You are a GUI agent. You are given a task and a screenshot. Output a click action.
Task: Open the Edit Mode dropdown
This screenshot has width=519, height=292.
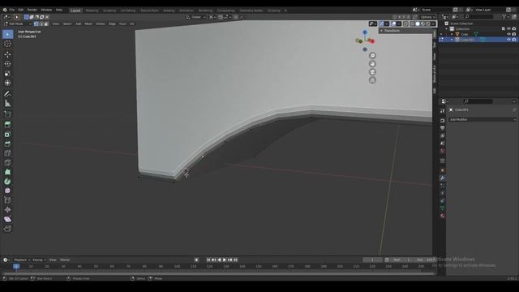click(17, 24)
